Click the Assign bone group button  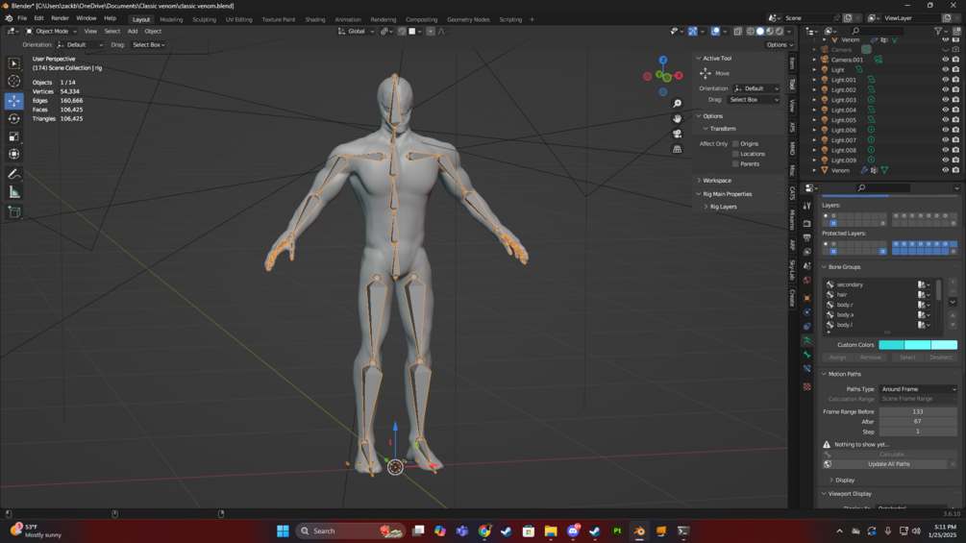click(837, 358)
